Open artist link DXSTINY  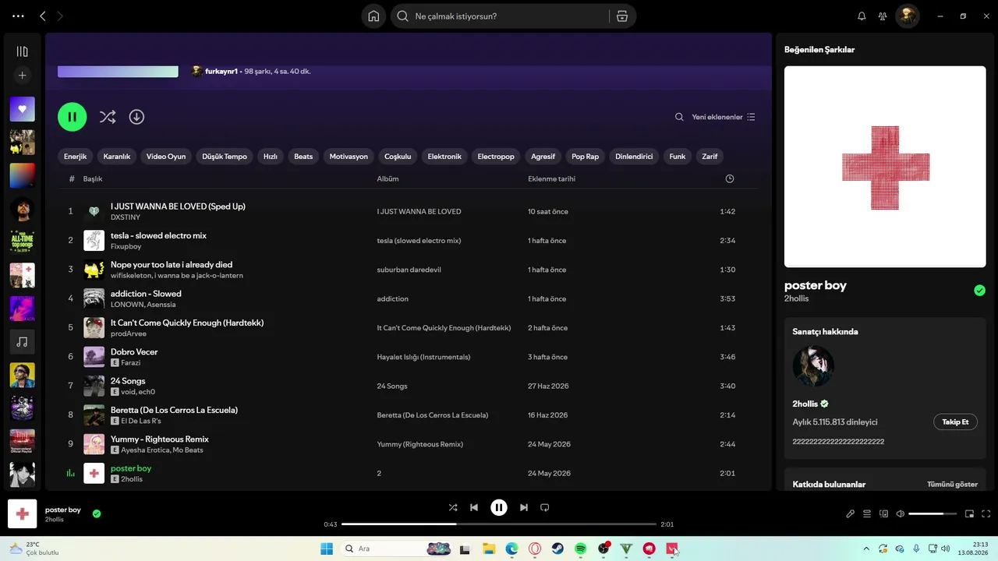[x=126, y=217]
